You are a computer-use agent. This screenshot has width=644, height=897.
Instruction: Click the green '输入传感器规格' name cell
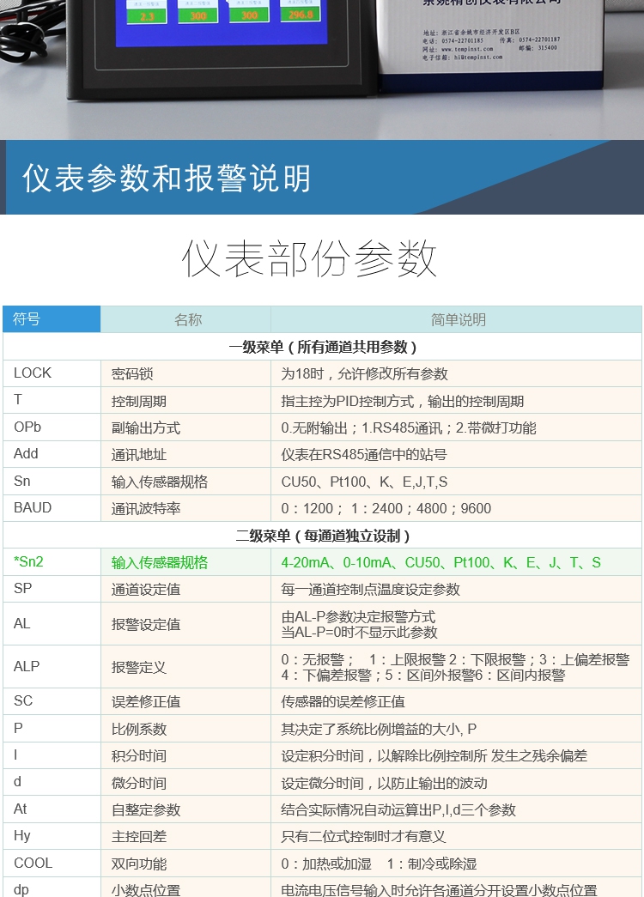185,562
